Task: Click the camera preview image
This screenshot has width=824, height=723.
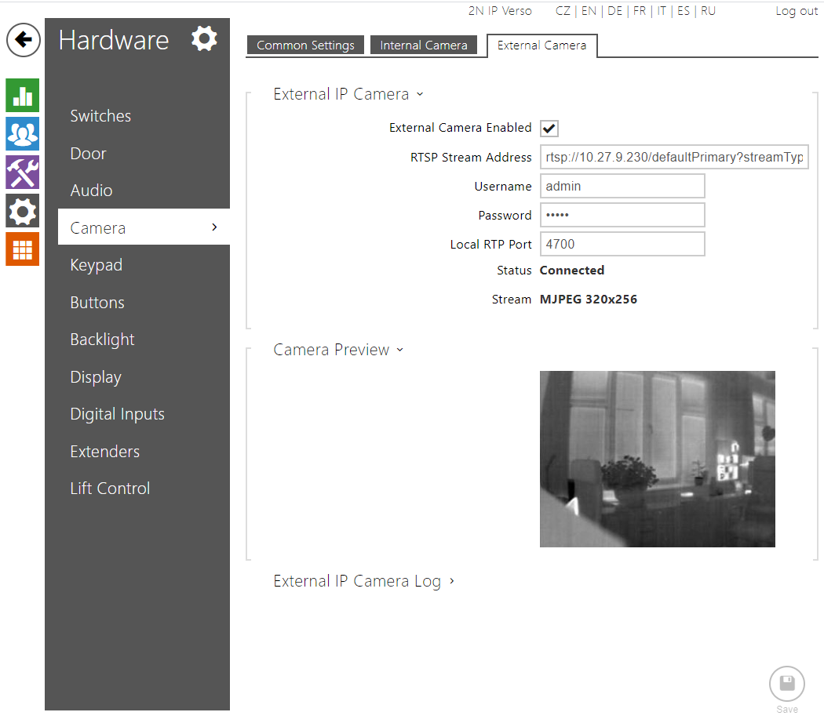Action: click(657, 459)
